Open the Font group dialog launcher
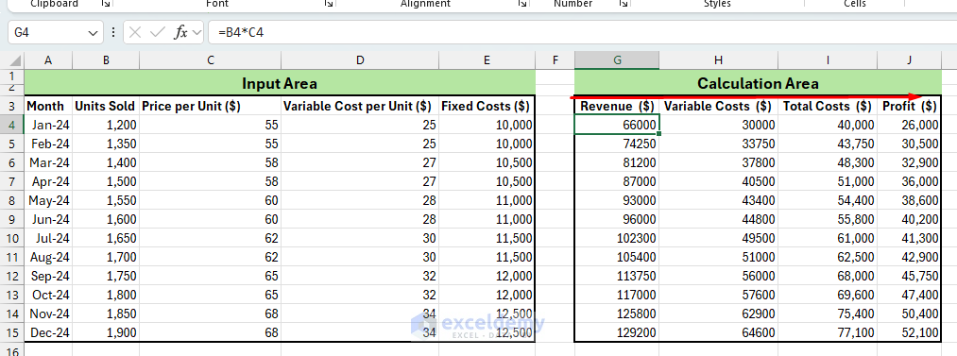957x356 pixels. [329, 4]
